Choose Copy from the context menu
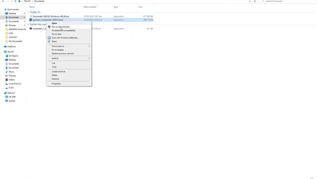This screenshot has width=318, height=179. [x=54, y=67]
